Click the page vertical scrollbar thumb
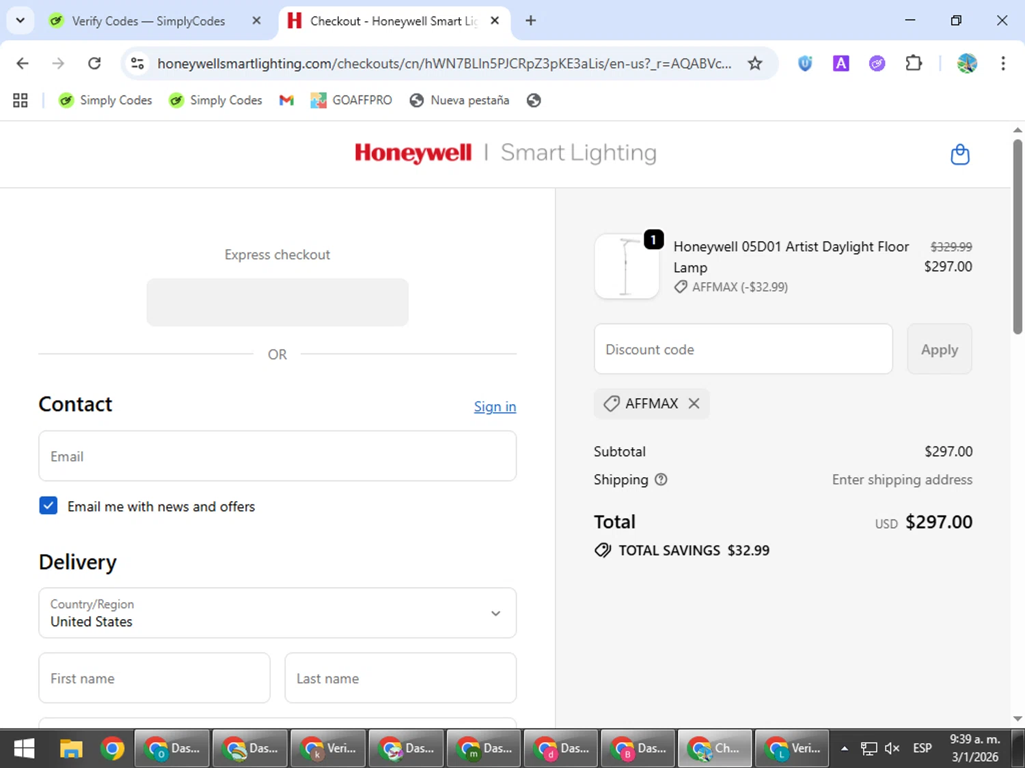1025x768 pixels. tap(1017, 236)
